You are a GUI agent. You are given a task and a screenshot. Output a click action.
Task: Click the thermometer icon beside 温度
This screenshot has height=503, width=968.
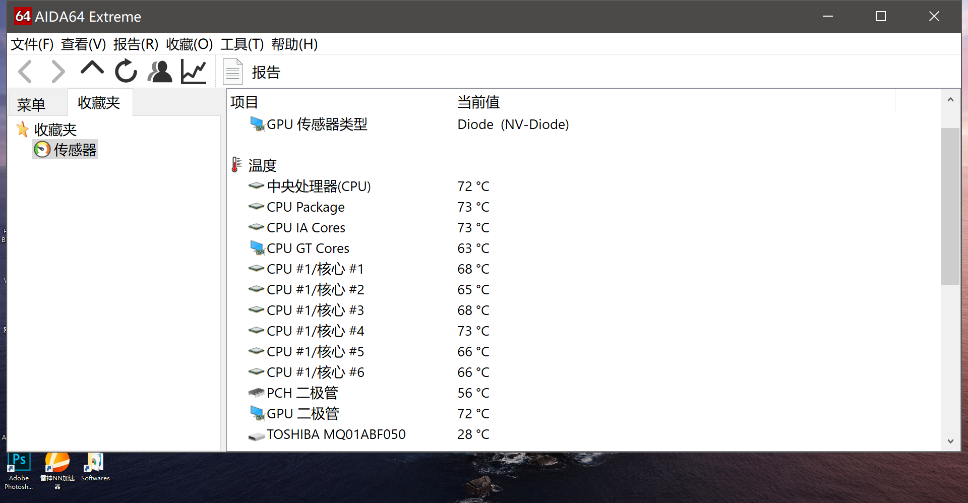tap(236, 165)
